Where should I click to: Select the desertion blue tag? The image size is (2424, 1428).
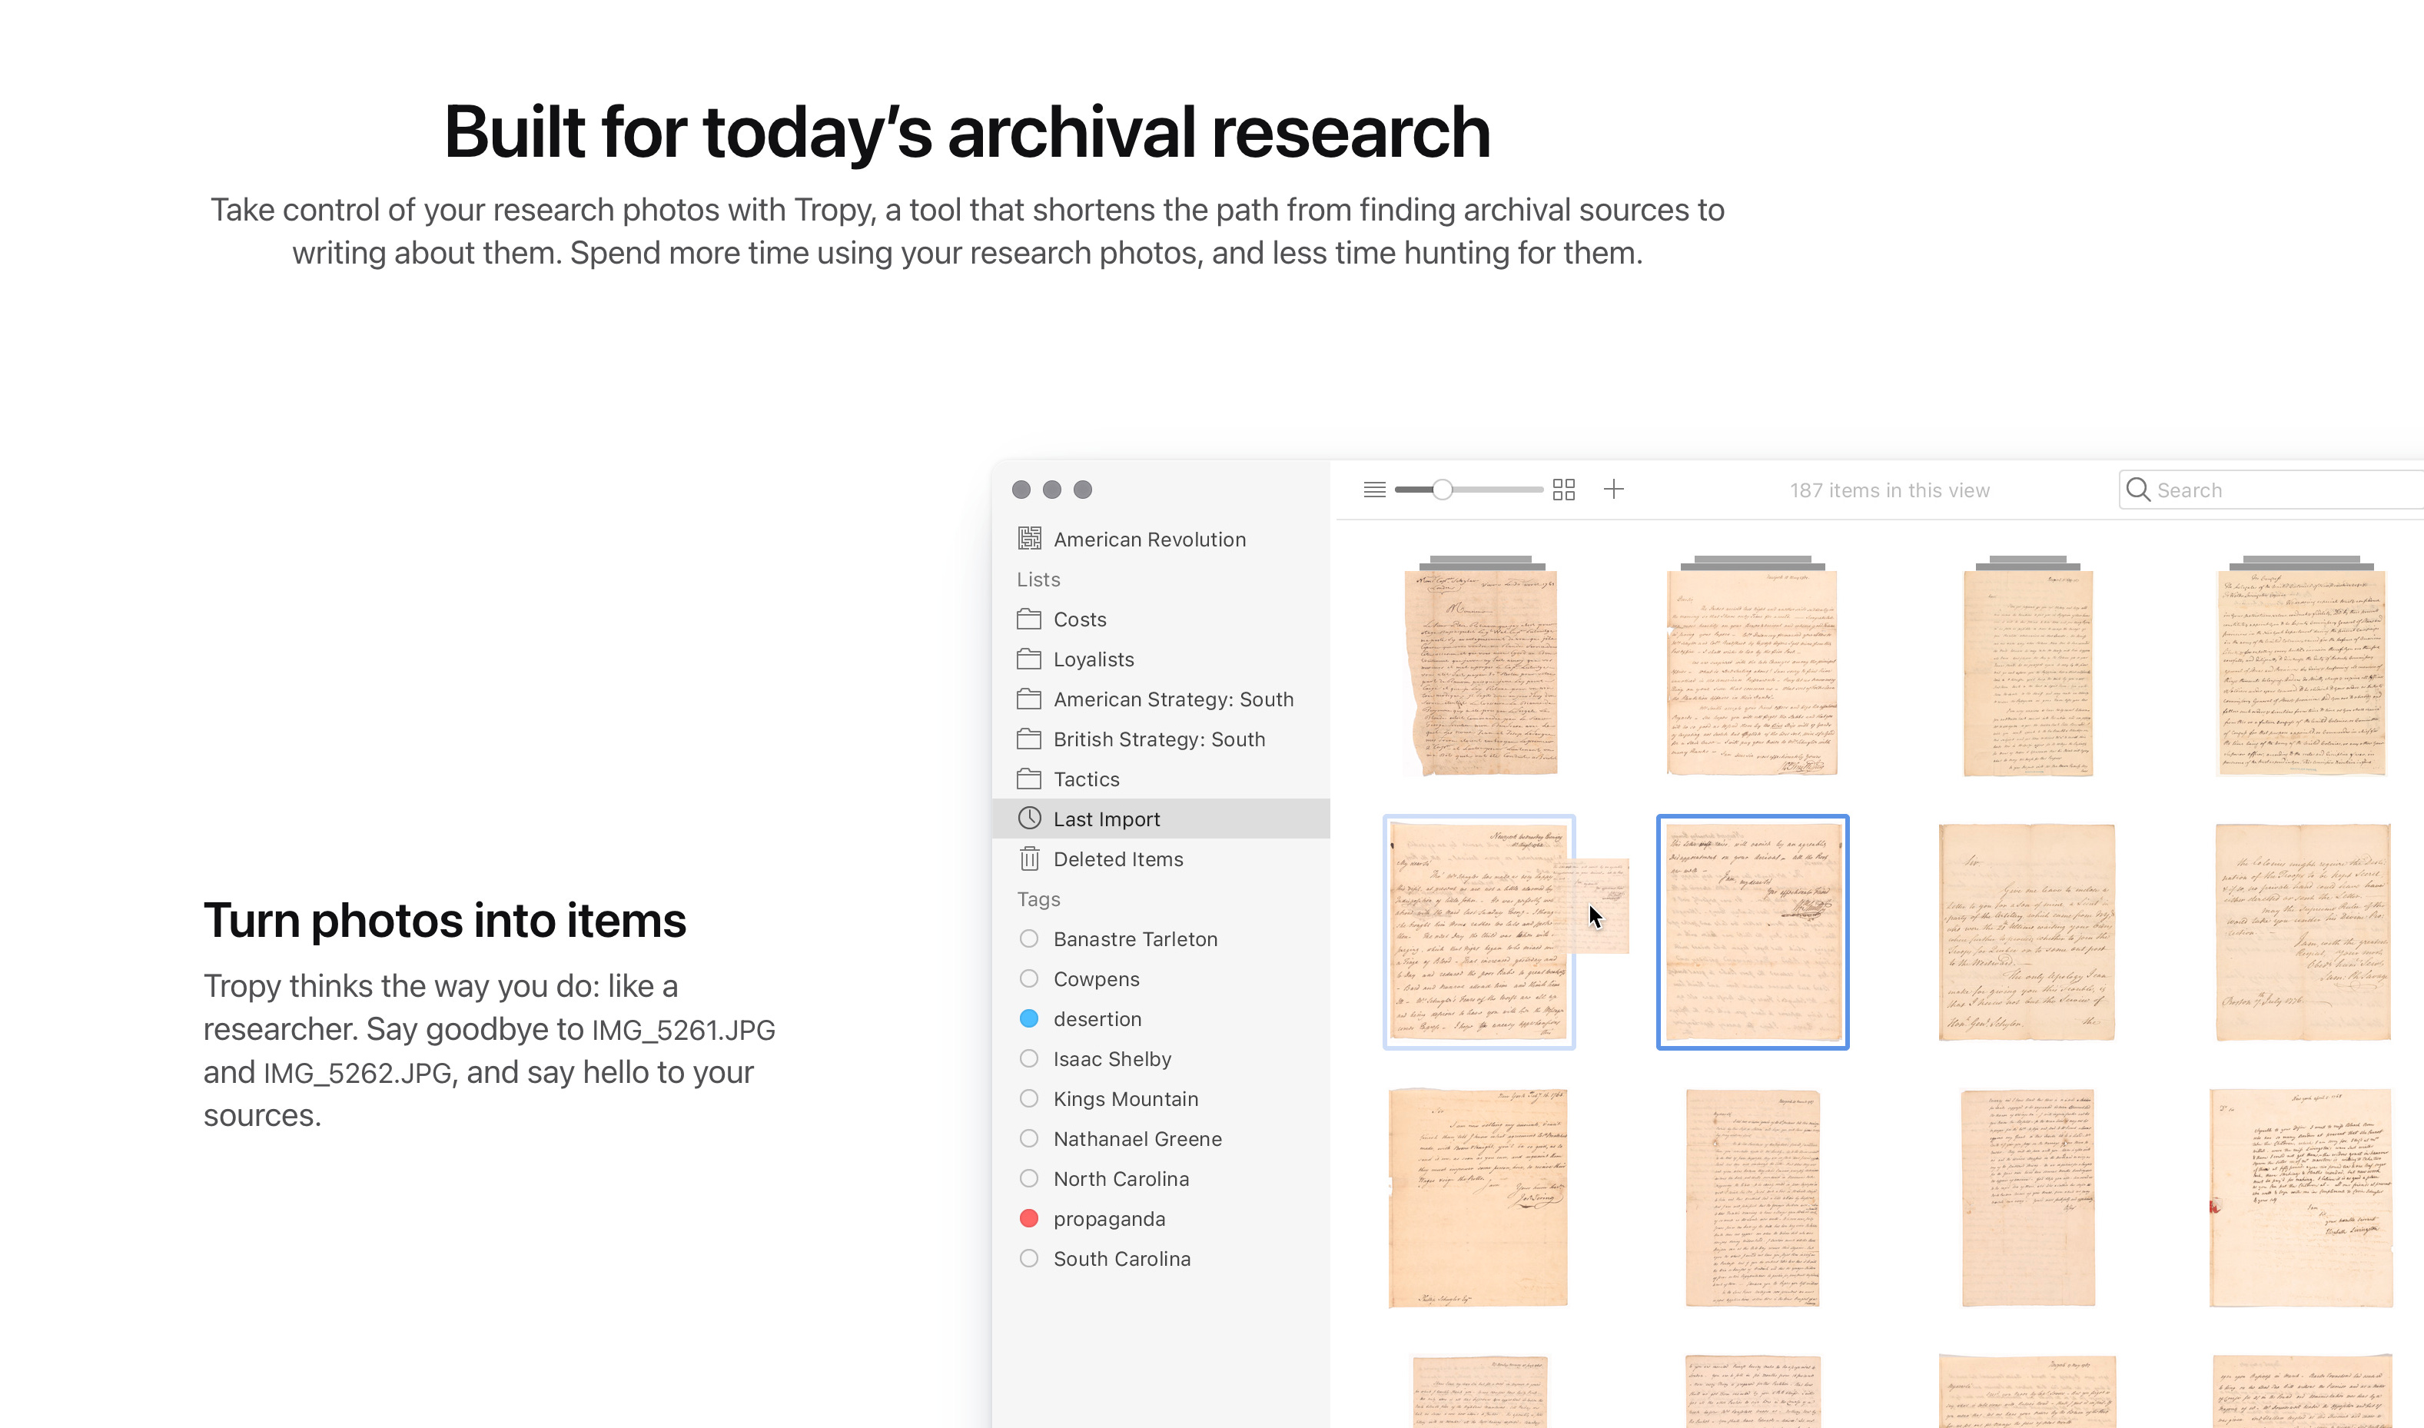click(1028, 1019)
